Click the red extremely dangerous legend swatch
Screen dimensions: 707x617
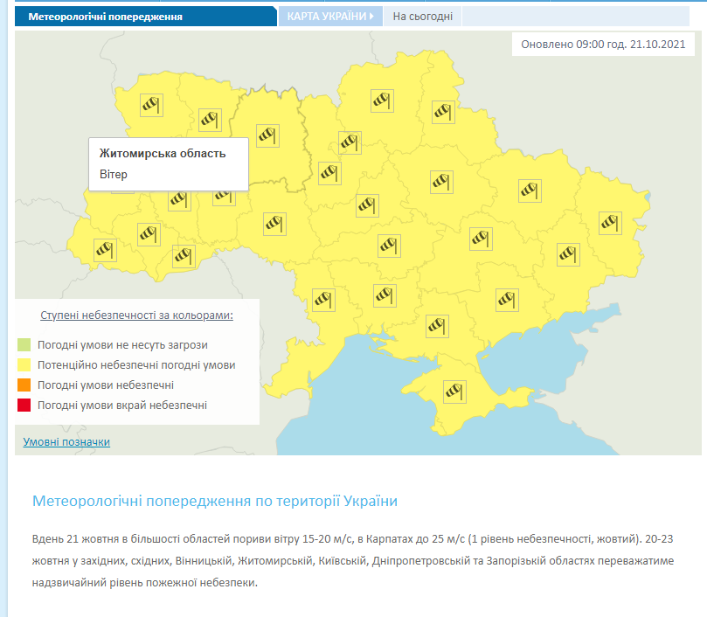(24, 405)
